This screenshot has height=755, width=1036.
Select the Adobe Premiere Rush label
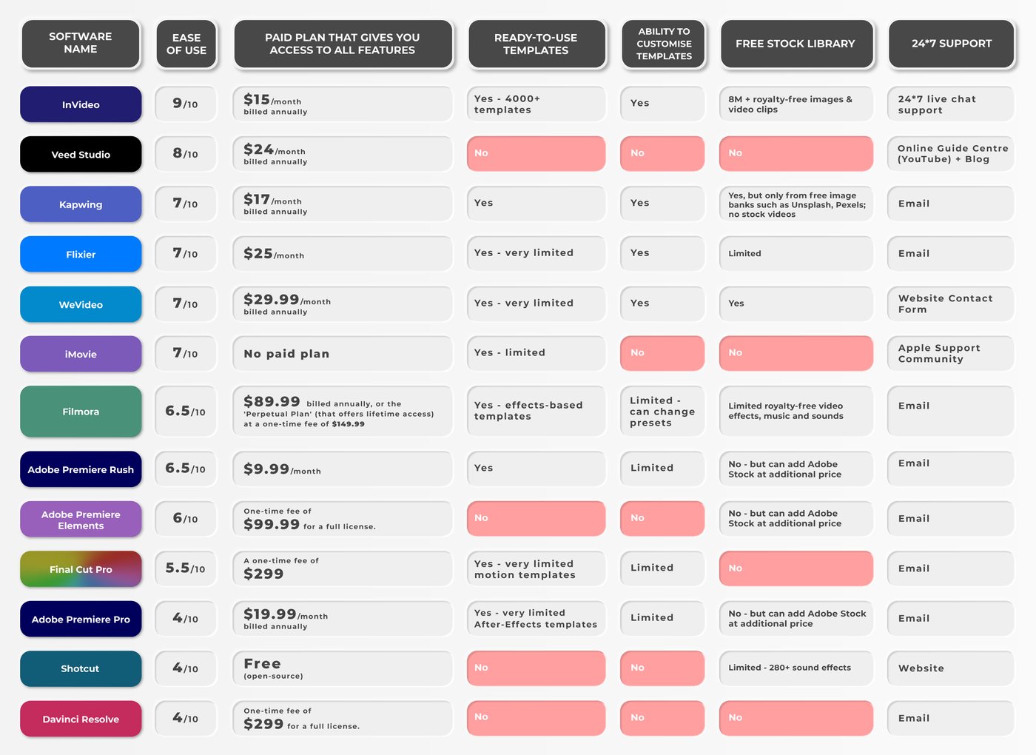[81, 469]
